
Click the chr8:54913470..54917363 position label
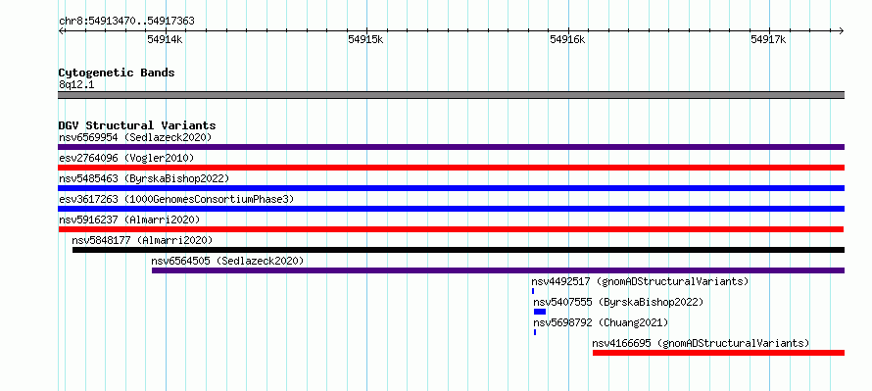pos(126,22)
